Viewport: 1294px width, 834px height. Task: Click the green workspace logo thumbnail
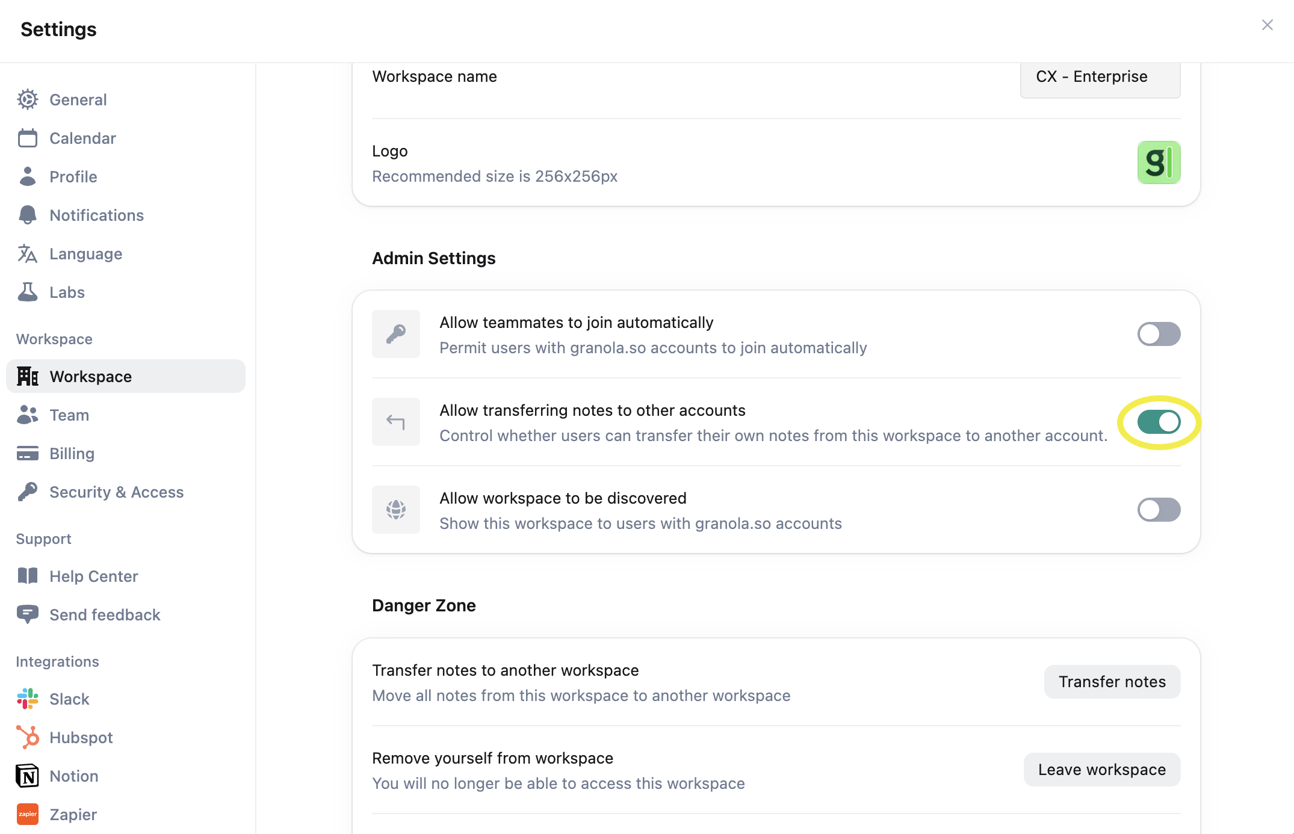pyautogui.click(x=1159, y=162)
